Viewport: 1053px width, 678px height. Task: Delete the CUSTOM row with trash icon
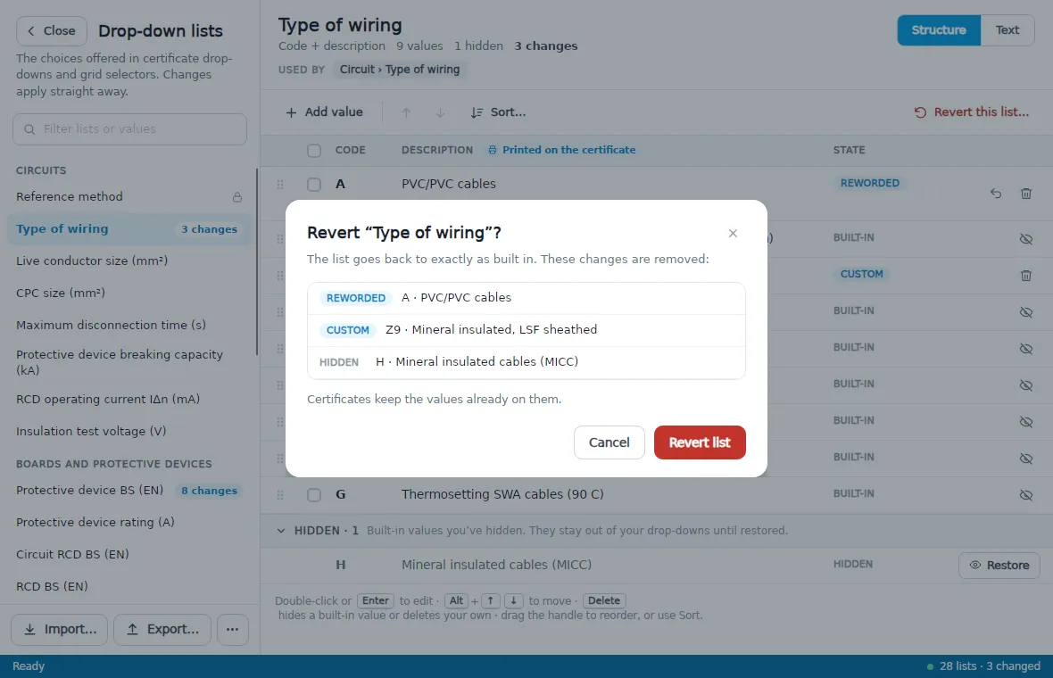click(x=1025, y=276)
